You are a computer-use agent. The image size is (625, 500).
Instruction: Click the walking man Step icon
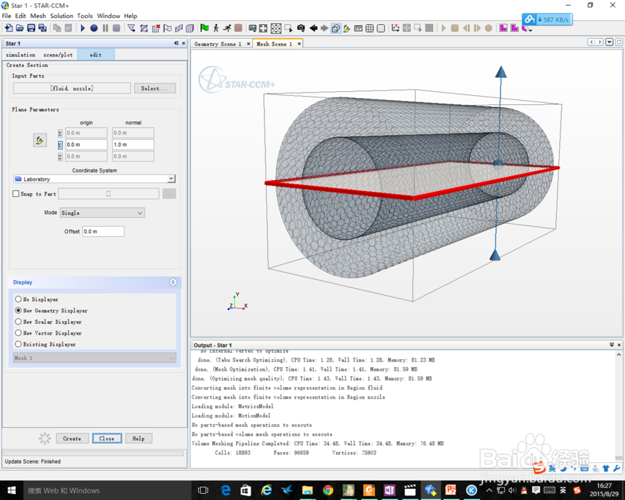click(216, 28)
